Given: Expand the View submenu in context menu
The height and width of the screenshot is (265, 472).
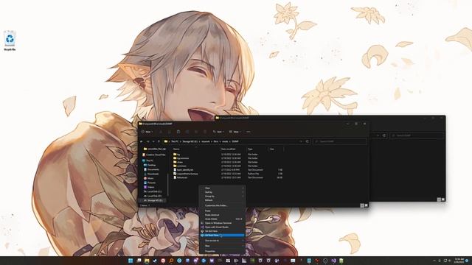Looking at the screenshot, I should 222,188.
